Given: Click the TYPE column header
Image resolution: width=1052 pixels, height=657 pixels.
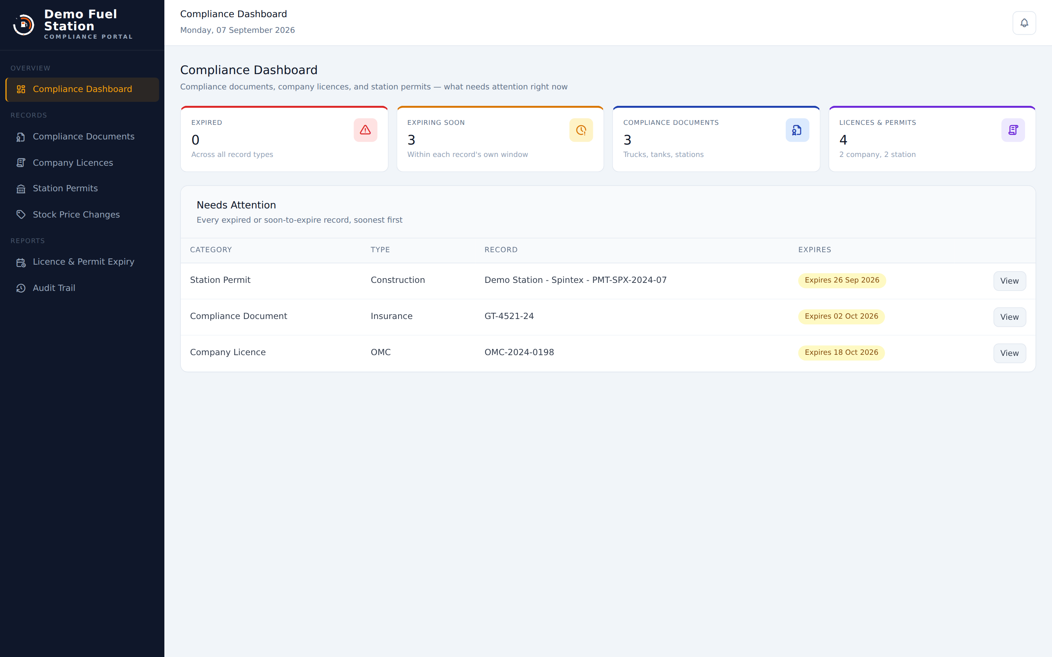Looking at the screenshot, I should (x=380, y=250).
